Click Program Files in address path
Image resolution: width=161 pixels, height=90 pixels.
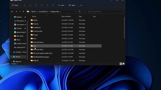55,12
